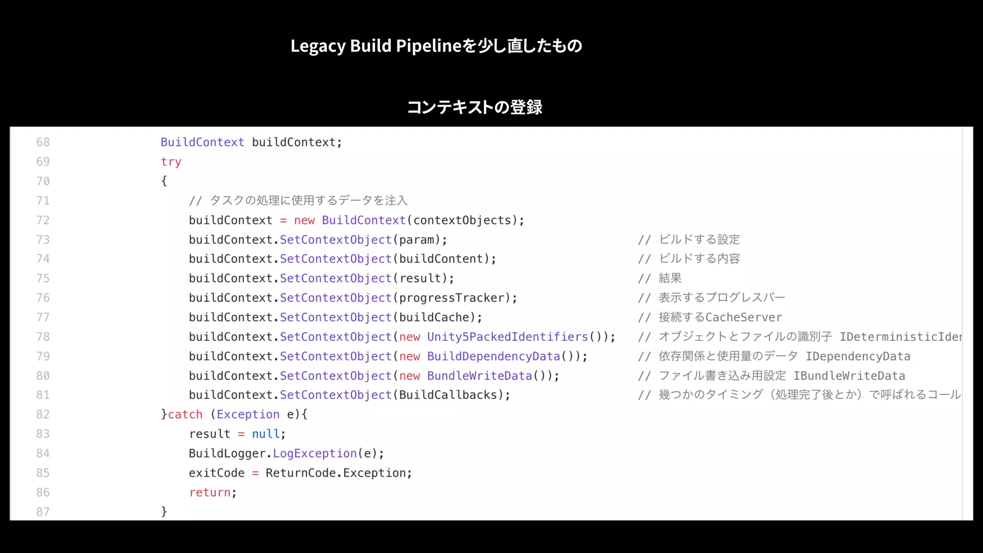This screenshot has height=553, width=983.
Task: Click line number 86
Action: coord(43,492)
